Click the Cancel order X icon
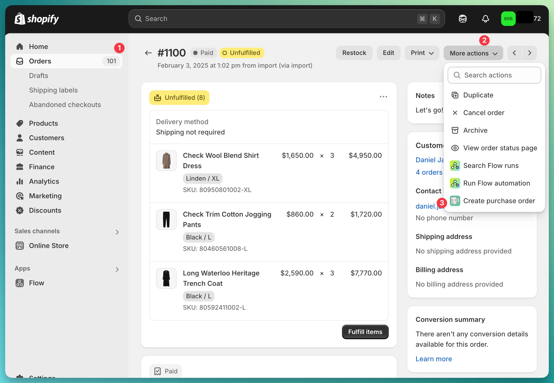 [x=455, y=113]
